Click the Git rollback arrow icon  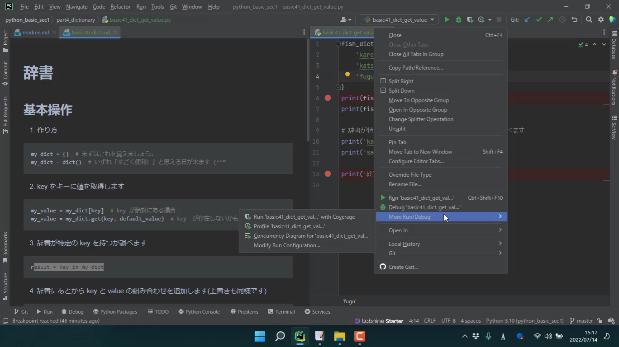[x=574, y=20]
